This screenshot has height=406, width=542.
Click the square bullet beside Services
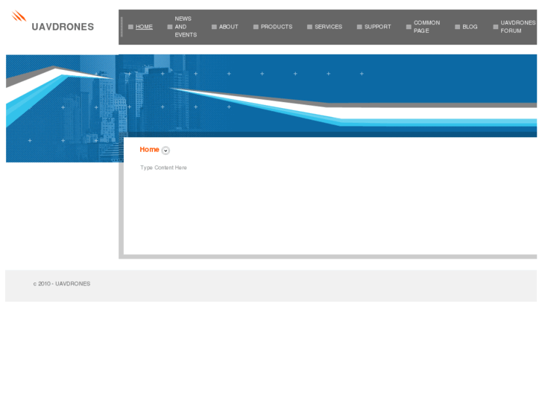click(309, 27)
